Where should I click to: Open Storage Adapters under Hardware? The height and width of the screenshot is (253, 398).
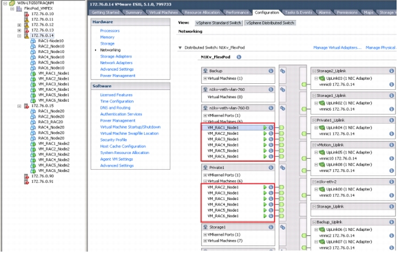click(x=116, y=56)
